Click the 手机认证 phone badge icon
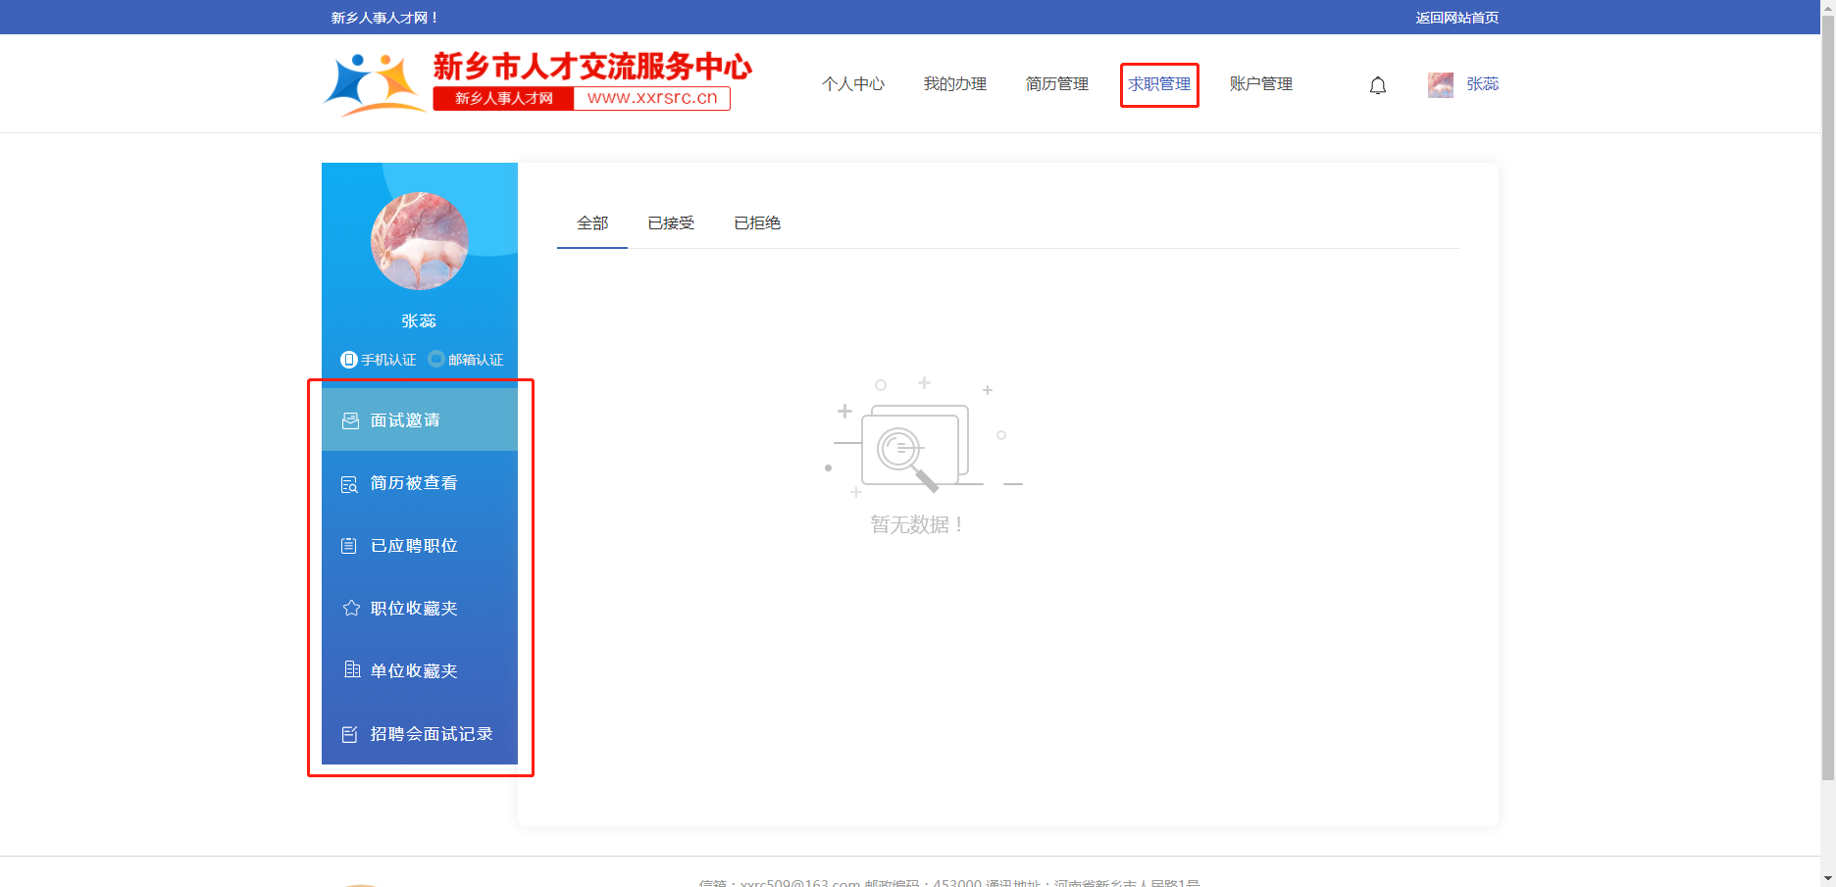 [348, 360]
